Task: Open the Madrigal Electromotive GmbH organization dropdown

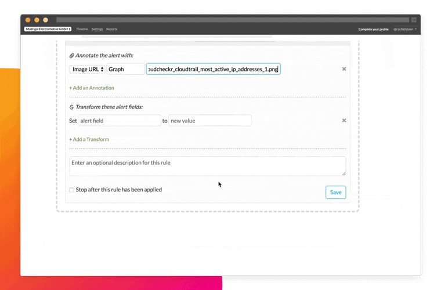Action: (48, 29)
